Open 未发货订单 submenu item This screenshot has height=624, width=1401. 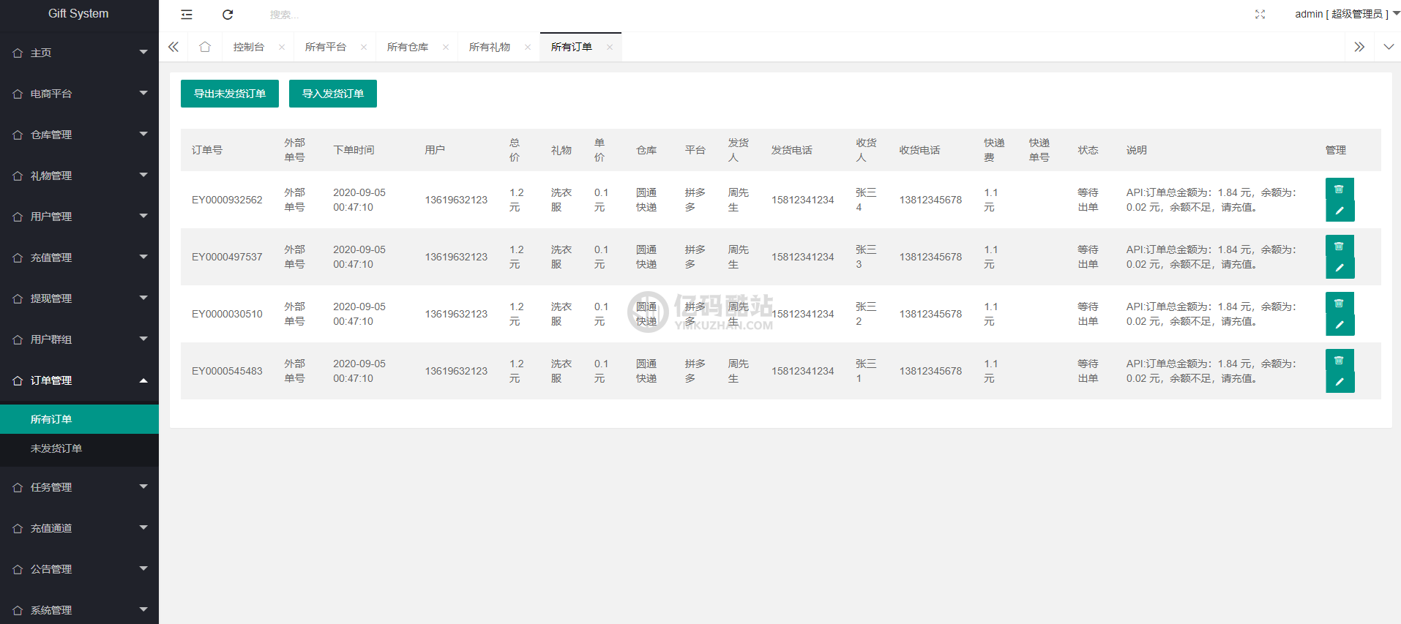click(56, 448)
